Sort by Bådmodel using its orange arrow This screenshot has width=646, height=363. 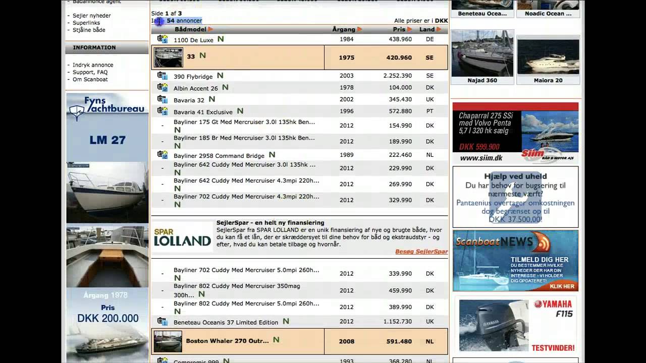(211, 29)
